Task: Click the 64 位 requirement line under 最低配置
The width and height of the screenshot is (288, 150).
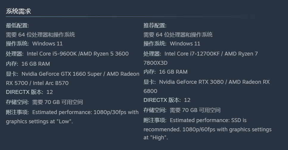Action: tap(41, 34)
